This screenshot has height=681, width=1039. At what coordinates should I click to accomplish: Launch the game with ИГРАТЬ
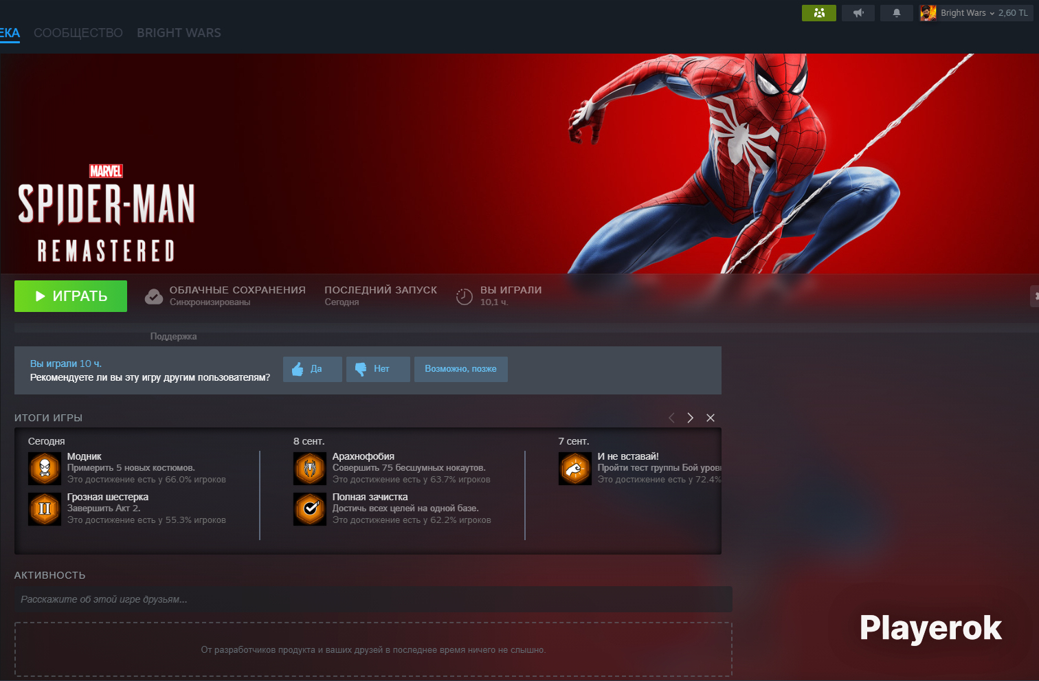pyautogui.click(x=71, y=296)
